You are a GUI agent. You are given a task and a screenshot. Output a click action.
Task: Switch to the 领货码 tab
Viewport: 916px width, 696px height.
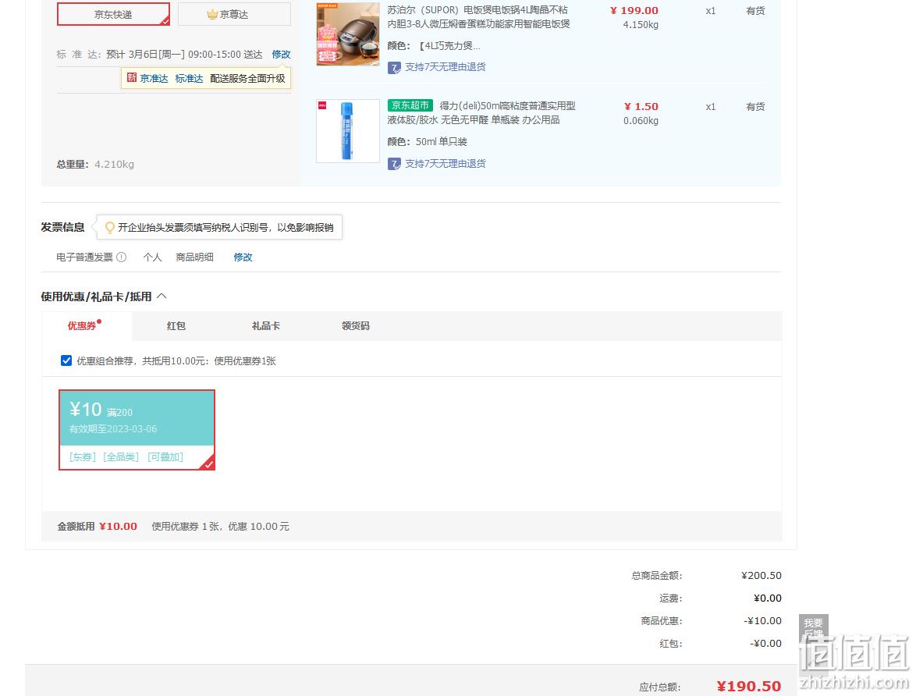pyautogui.click(x=355, y=326)
